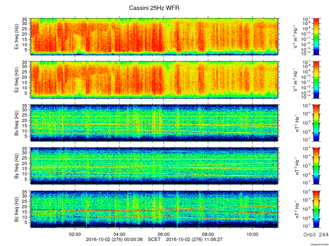Click the Ez panel color bar

coord(316,80)
